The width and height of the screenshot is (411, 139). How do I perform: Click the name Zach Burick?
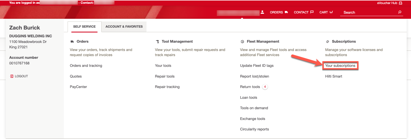pos(25,28)
